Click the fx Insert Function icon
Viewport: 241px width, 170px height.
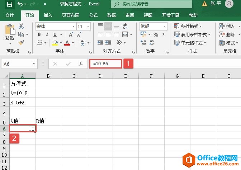(x=81, y=63)
